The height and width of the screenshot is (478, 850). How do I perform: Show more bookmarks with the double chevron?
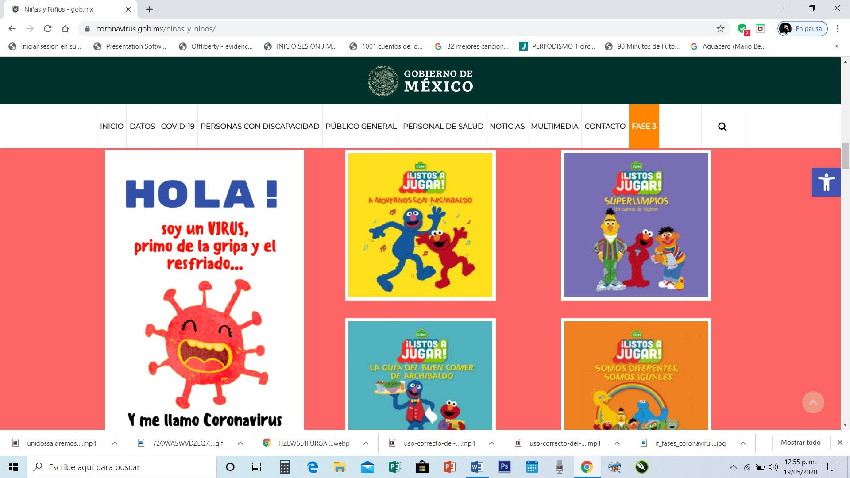pos(837,46)
